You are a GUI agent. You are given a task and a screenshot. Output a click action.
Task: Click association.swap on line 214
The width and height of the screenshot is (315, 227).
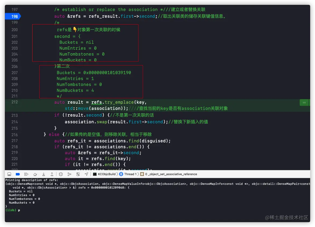point(86,122)
